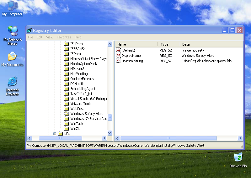Open the View menu

(50, 37)
